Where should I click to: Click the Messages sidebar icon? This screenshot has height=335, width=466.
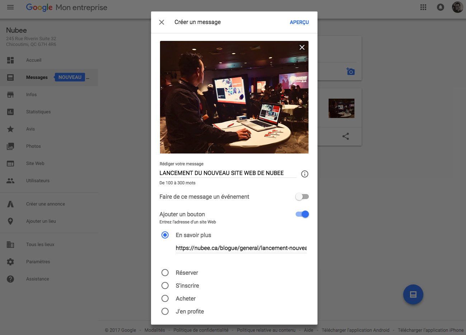(10, 77)
